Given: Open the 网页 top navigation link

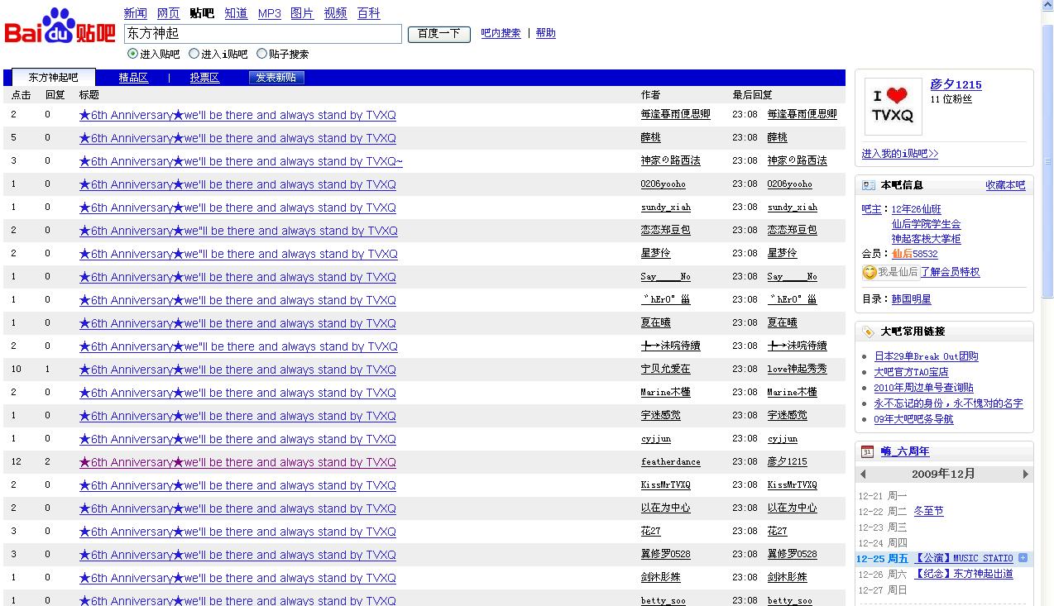Looking at the screenshot, I should click(168, 13).
